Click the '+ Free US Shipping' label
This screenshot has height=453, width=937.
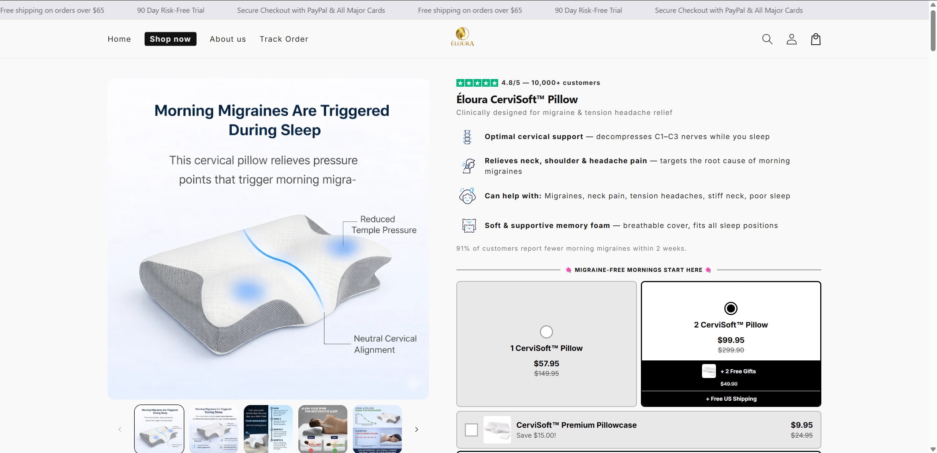[731, 399]
